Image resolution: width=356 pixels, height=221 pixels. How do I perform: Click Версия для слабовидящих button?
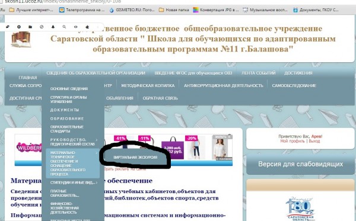coord(301,164)
